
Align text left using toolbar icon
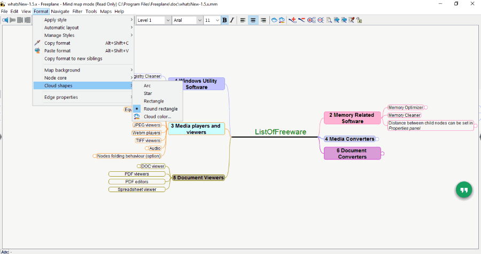(243, 20)
